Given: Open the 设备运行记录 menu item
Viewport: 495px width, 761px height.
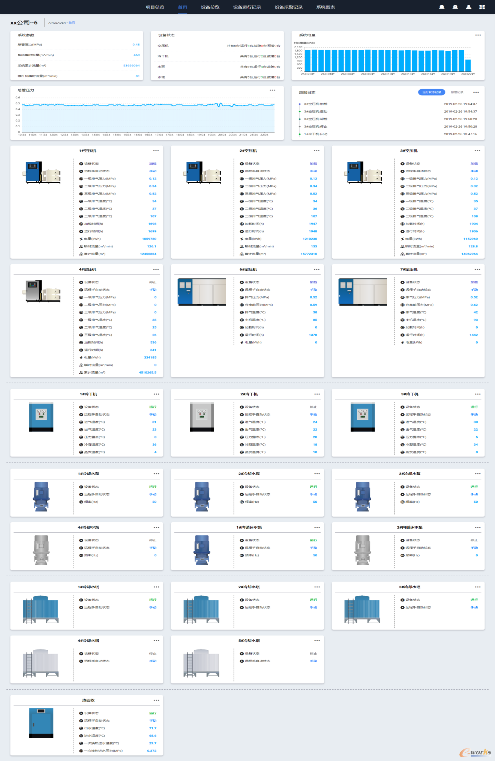Looking at the screenshot, I should pyautogui.click(x=247, y=7).
